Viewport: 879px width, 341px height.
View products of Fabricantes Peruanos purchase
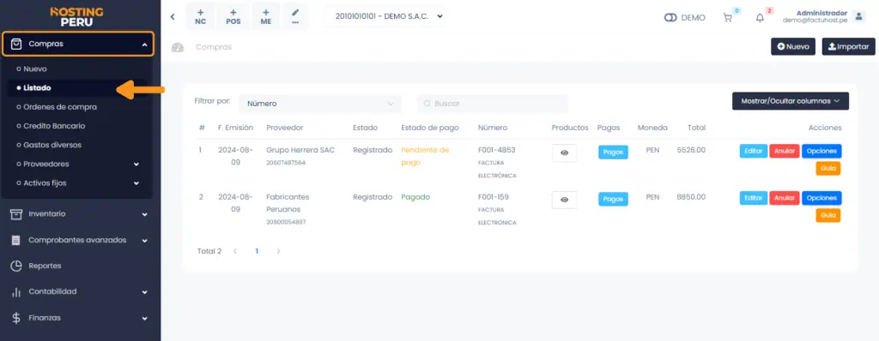pyautogui.click(x=565, y=200)
